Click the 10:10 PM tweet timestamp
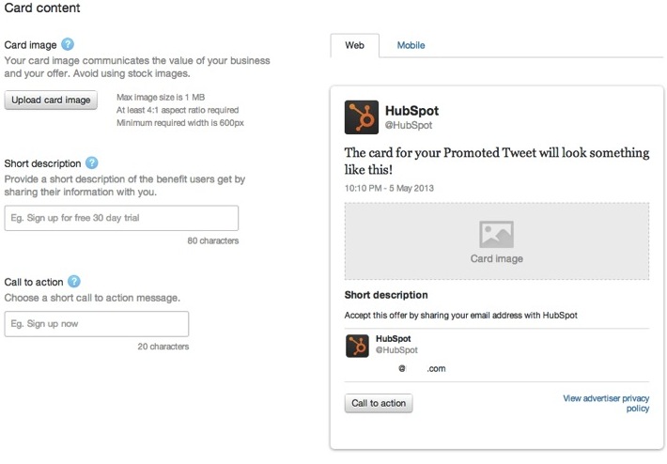Image resolution: width=667 pixels, height=464 pixels. pos(389,188)
